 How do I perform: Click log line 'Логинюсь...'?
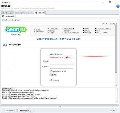[10, 89]
